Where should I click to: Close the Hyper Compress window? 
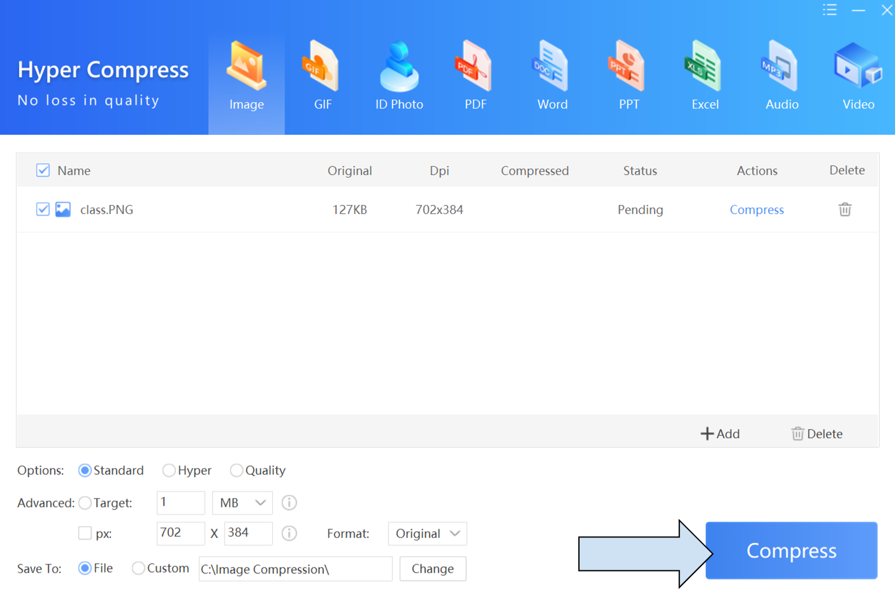point(887,10)
